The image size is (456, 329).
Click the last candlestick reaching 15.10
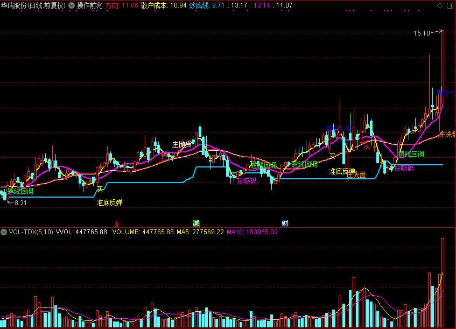coord(443,67)
